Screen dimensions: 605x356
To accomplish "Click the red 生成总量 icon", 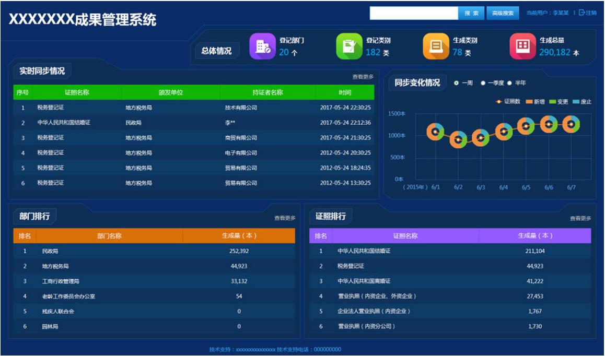I will pos(522,46).
